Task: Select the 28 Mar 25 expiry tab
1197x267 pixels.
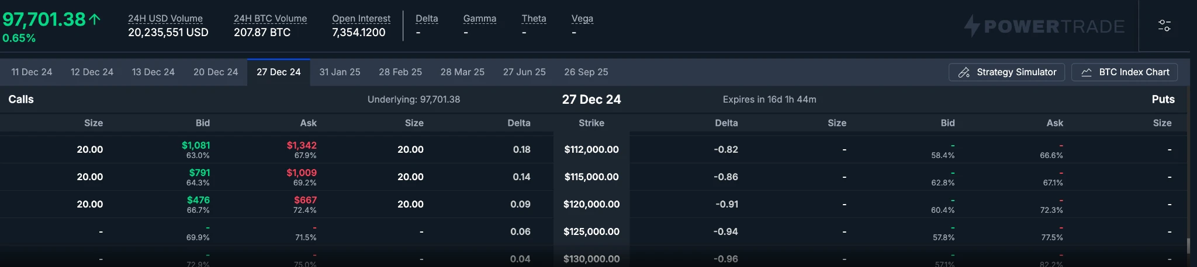Action: coord(462,72)
